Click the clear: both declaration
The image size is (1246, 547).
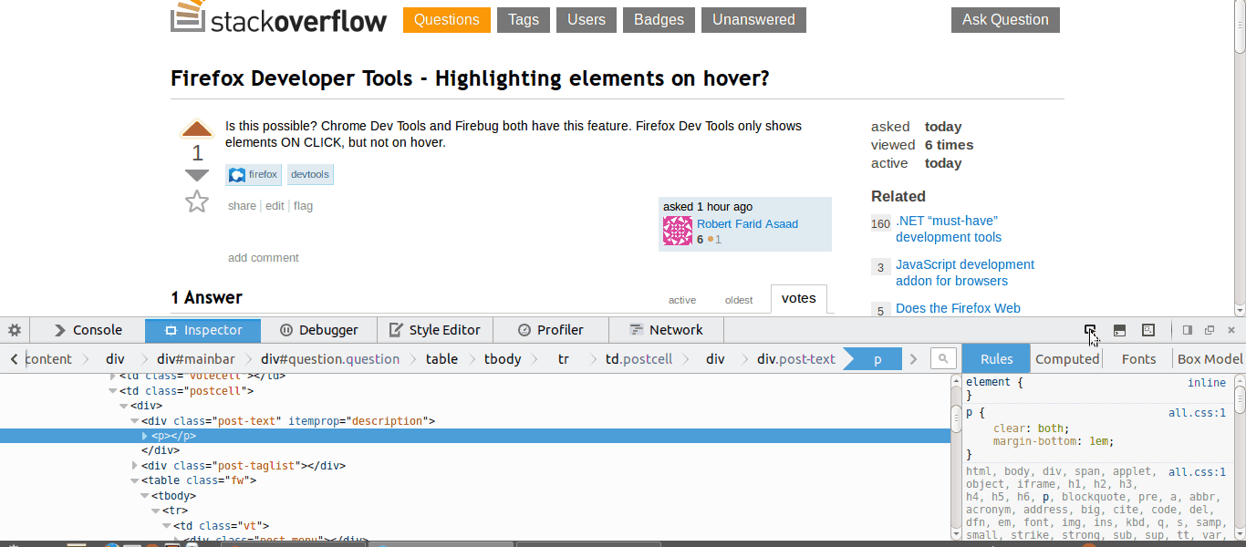click(1031, 428)
